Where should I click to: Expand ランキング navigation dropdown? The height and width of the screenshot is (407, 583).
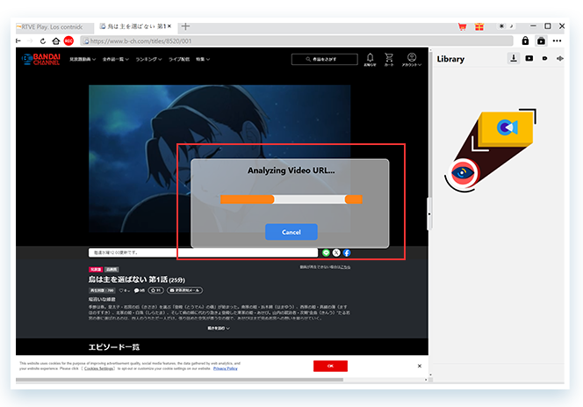[148, 59]
